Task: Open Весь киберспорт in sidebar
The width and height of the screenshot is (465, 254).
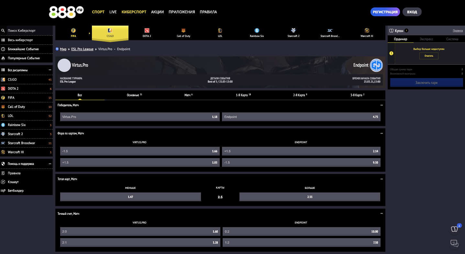Action: 26,40
